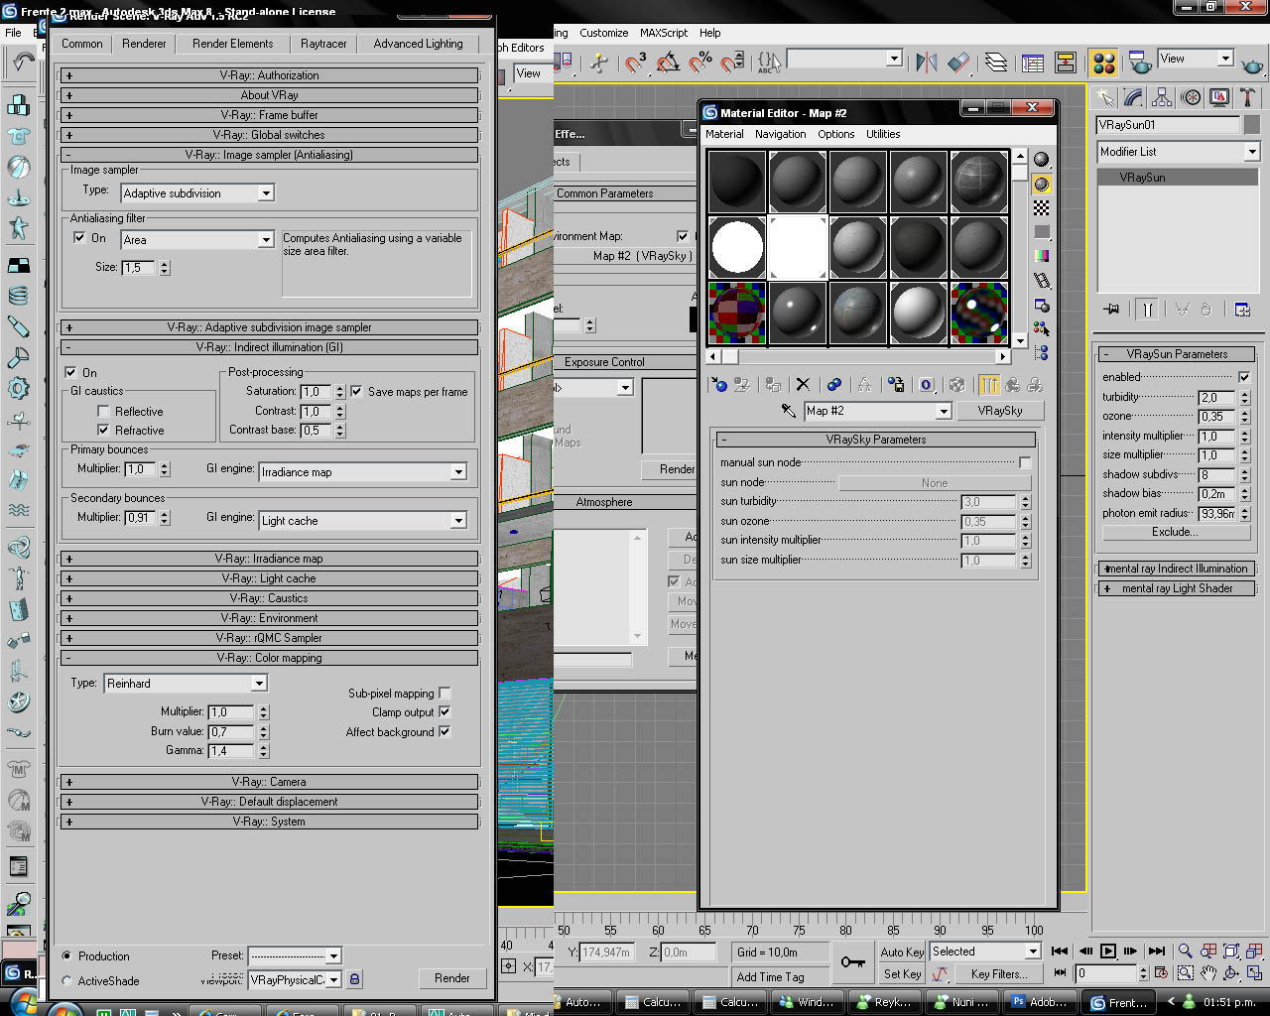Viewport: 1270px width, 1016px height.
Task: Toggle the checkered Background icon
Action: point(1041,207)
